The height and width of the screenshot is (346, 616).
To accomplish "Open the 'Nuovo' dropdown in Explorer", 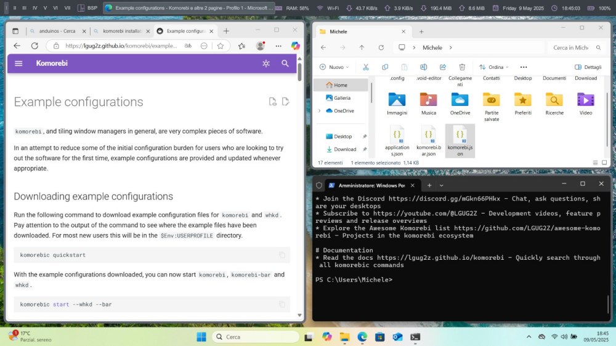I will pyautogui.click(x=334, y=67).
